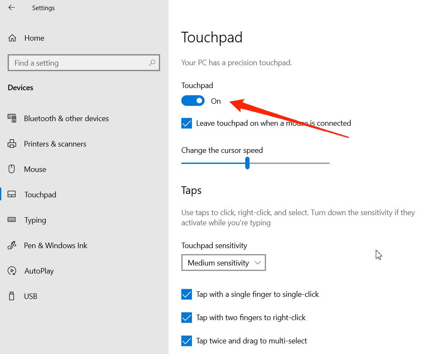Viewport: 441px width, 354px height.
Task: Click the Home house icon
Action: (12, 38)
